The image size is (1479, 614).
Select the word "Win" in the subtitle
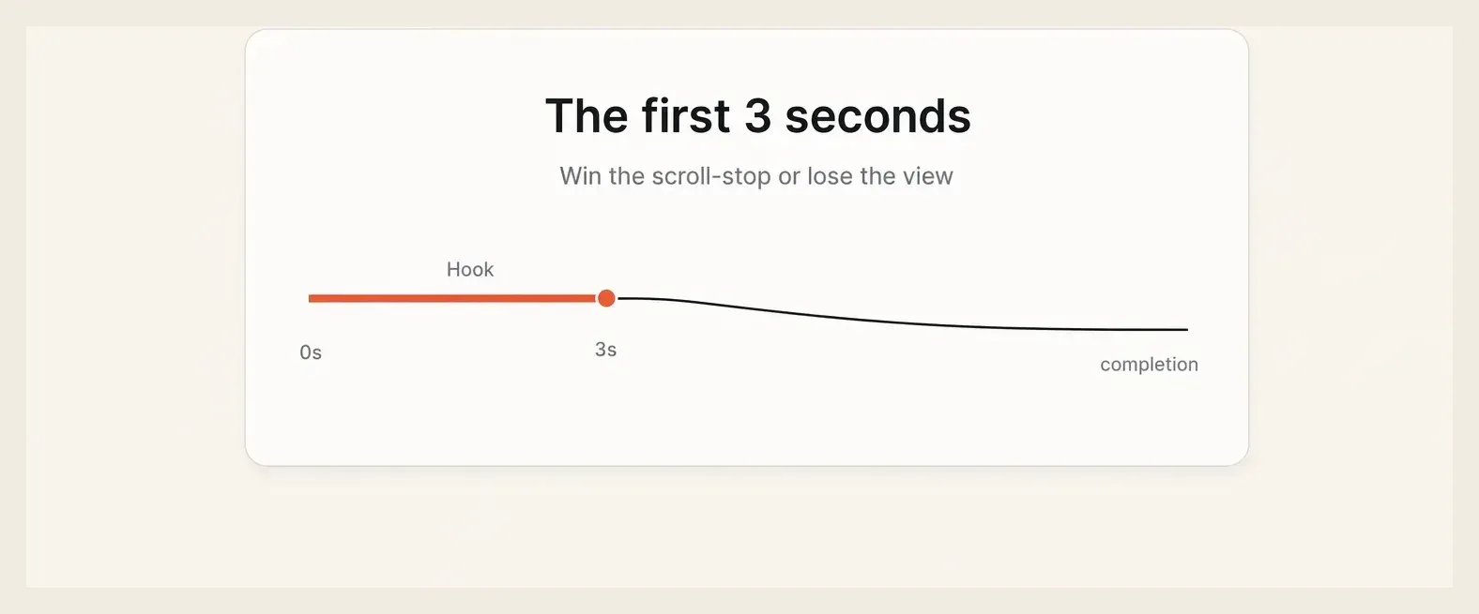point(580,176)
